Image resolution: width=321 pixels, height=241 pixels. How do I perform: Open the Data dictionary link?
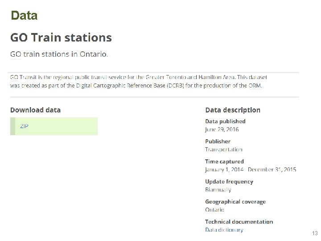point(224,230)
